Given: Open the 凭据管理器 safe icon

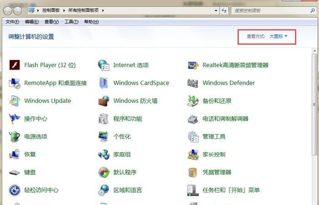Looking at the screenshot, I should click(x=193, y=173).
